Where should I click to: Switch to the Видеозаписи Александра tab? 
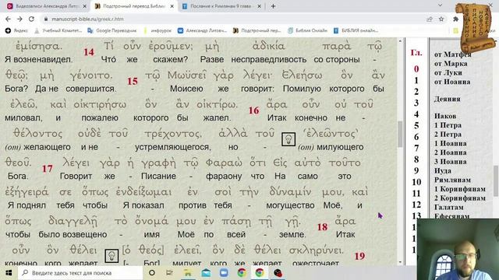coord(47,6)
